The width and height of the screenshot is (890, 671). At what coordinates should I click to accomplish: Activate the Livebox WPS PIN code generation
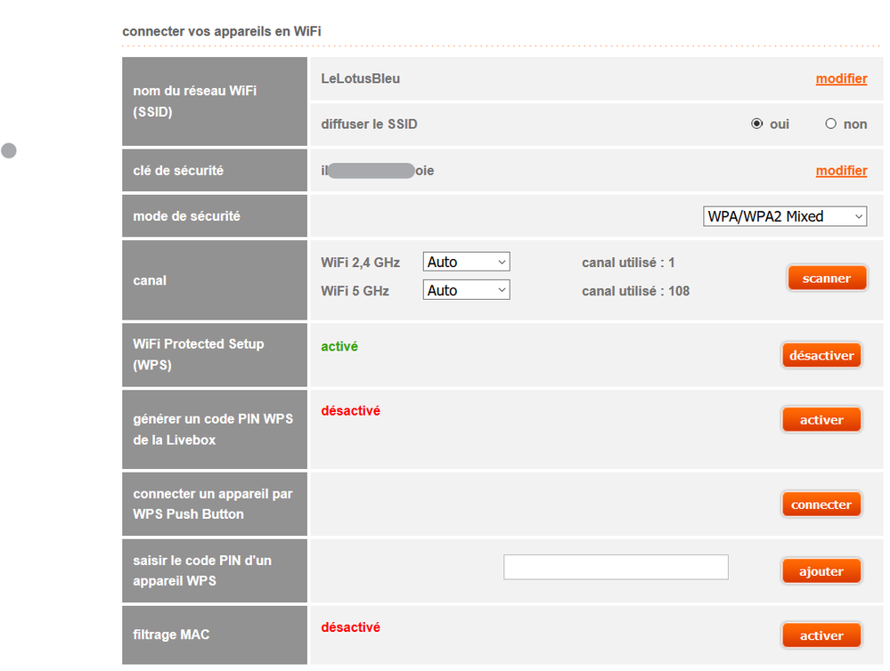tap(821, 419)
